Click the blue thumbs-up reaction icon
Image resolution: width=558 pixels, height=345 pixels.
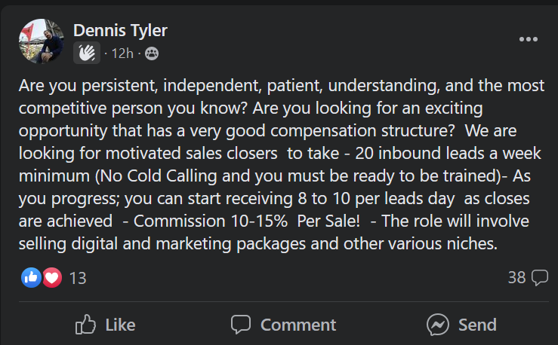pyautogui.click(x=32, y=277)
